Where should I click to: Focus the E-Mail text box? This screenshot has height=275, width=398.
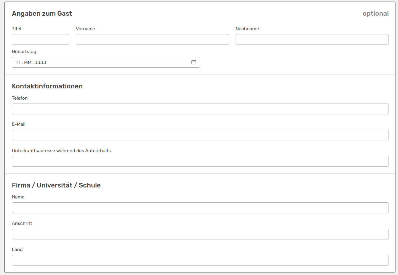[200, 135]
